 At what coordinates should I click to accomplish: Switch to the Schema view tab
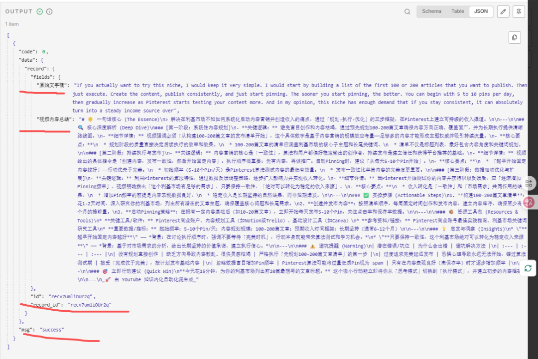431,11
